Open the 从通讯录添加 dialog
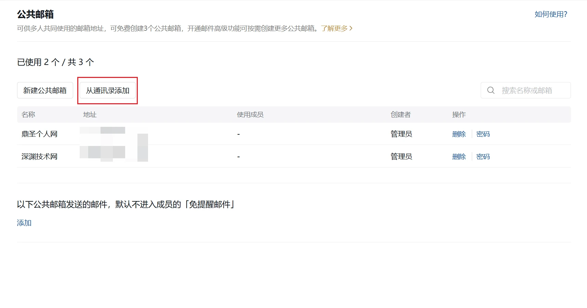 point(107,90)
